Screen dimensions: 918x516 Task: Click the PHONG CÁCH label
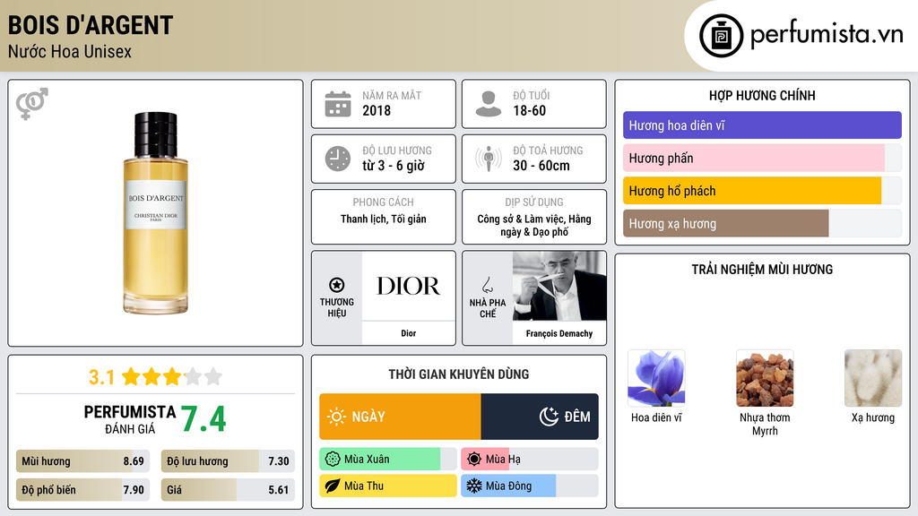pyautogui.click(x=383, y=202)
